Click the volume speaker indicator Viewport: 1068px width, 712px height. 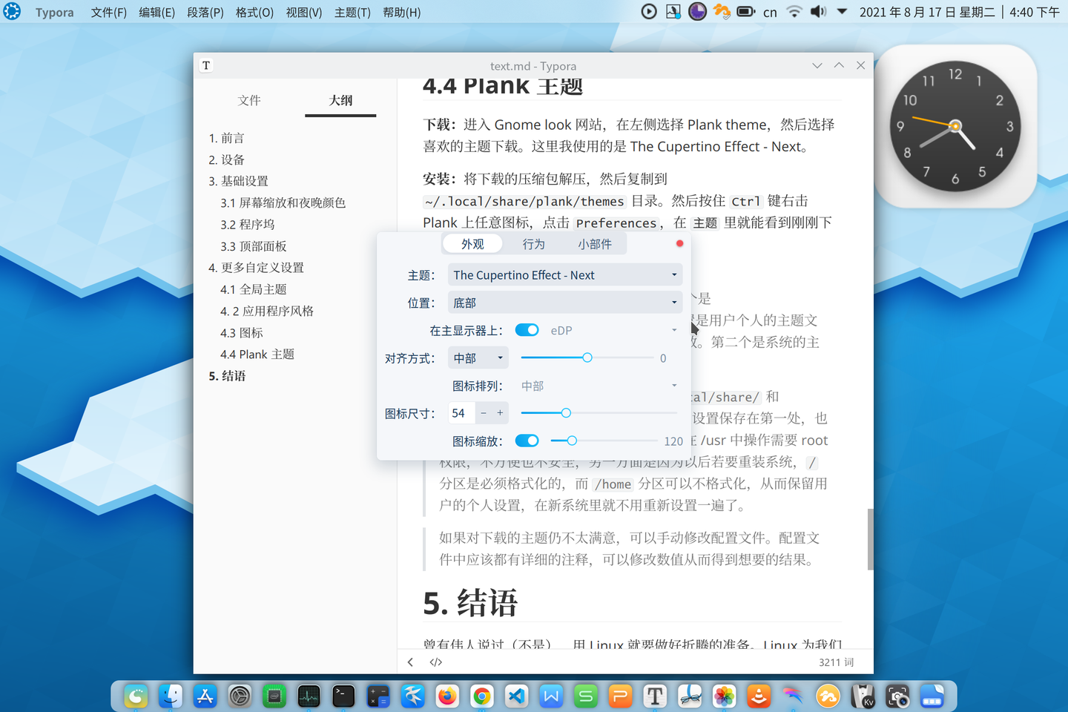pyautogui.click(x=818, y=12)
